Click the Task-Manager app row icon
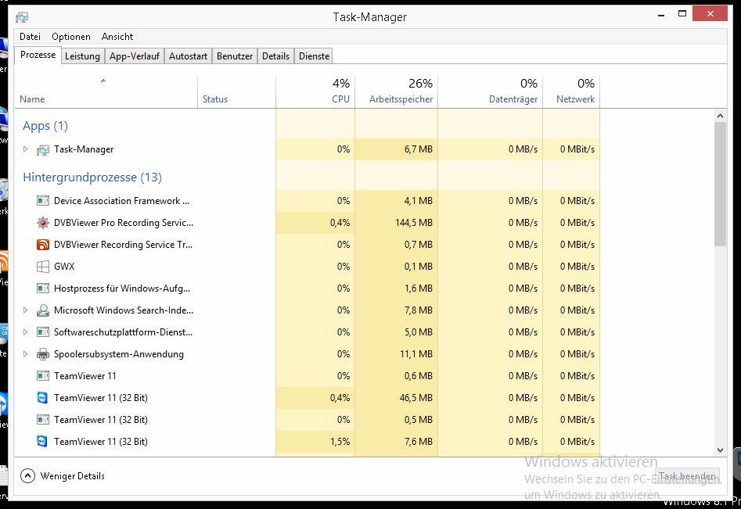This screenshot has height=509, width=741. pyautogui.click(x=43, y=149)
